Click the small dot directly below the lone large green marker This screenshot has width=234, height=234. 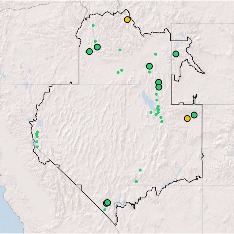tap(150, 72)
